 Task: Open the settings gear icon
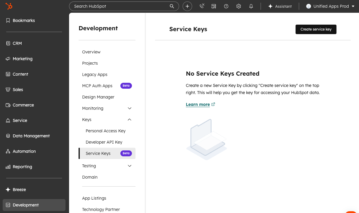click(x=239, y=6)
